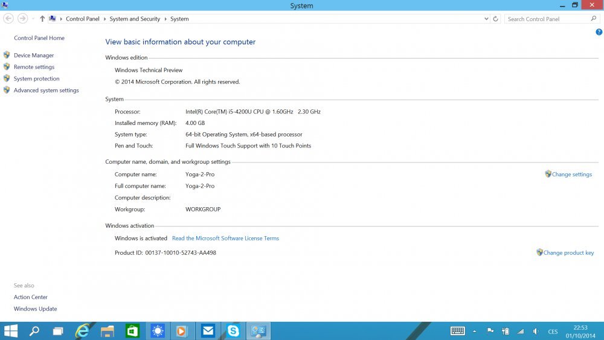Open the orange media player taskbar icon
The width and height of the screenshot is (604, 340).
click(x=181, y=331)
